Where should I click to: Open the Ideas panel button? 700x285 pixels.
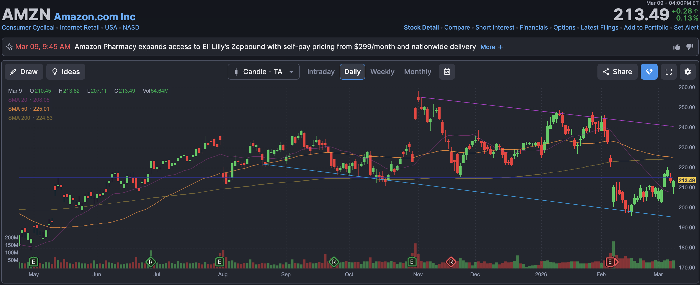tap(66, 72)
